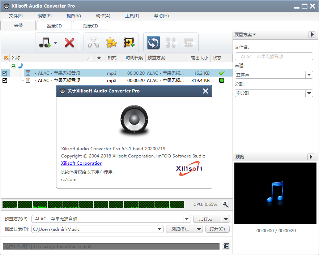Start conversion with the blue Convert icon
Screen dimensions: 319x255
click(x=153, y=43)
